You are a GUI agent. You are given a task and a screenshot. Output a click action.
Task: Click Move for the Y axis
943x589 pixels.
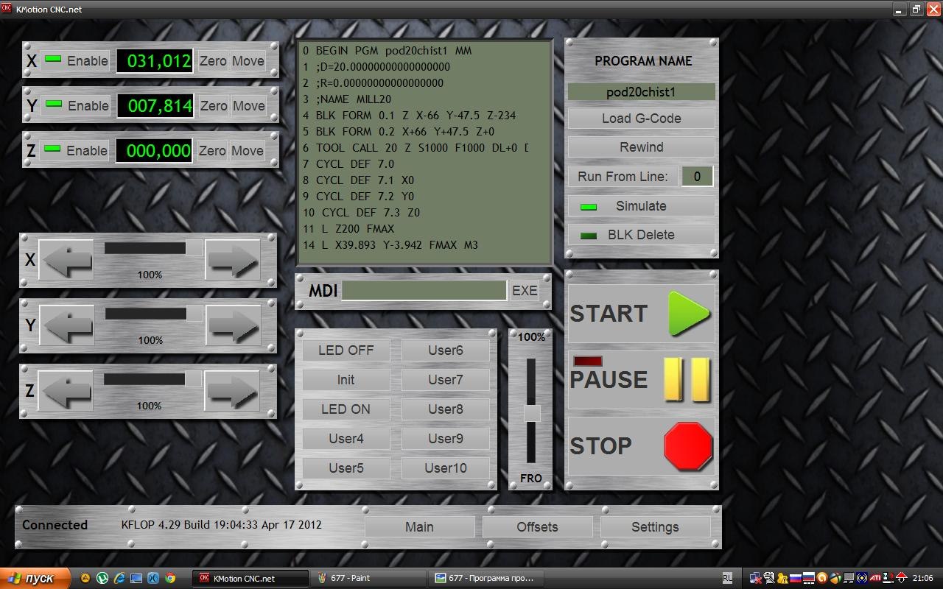(x=249, y=106)
